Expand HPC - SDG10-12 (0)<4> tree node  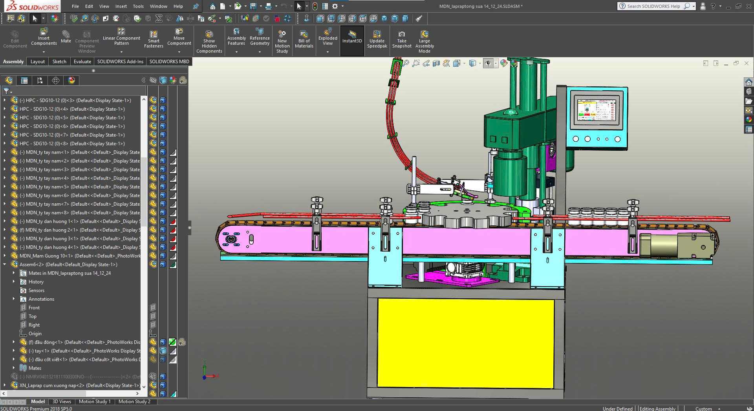click(5, 109)
